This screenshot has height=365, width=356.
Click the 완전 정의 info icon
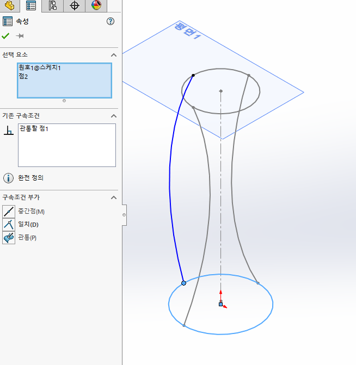pos(8,178)
